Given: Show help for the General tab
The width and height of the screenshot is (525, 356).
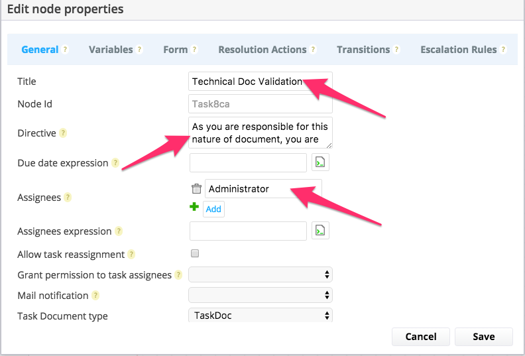Looking at the screenshot, I should 65,50.
